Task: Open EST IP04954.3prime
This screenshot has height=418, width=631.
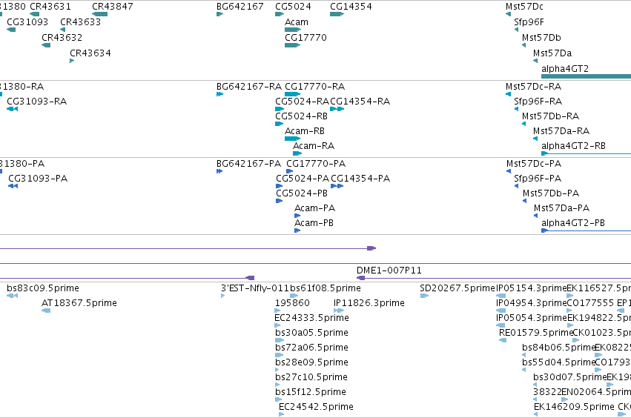Action: pos(531,303)
